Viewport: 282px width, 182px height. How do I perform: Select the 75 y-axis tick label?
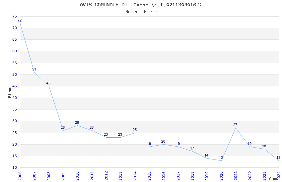coord(15,16)
